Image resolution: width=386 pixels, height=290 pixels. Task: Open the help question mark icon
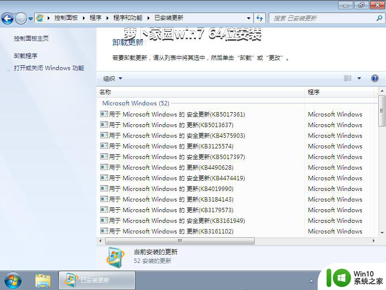pos(374,78)
